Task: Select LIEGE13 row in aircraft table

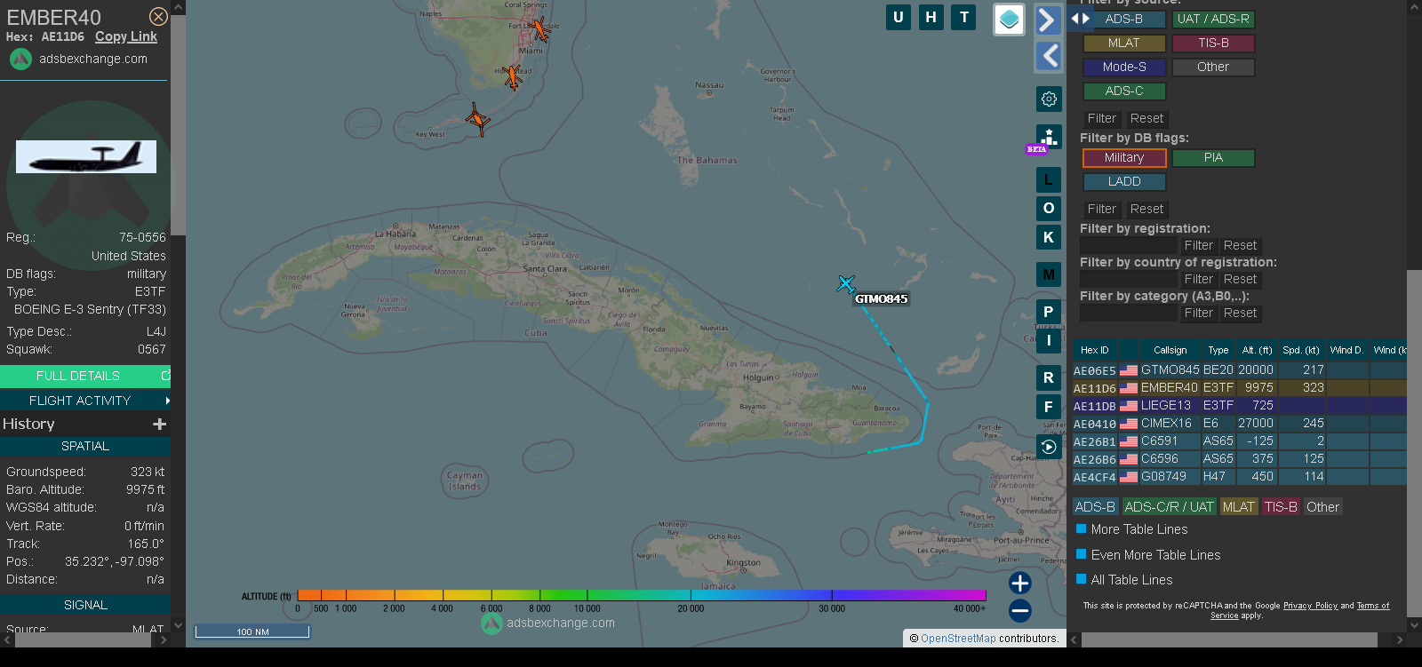Action: click(1240, 405)
